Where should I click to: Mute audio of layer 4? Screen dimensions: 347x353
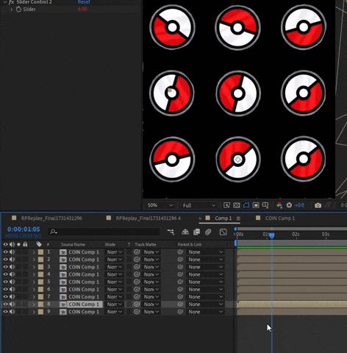coord(12,274)
